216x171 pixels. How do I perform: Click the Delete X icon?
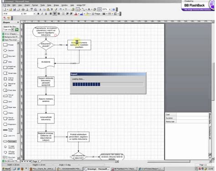click(x=52, y=10)
